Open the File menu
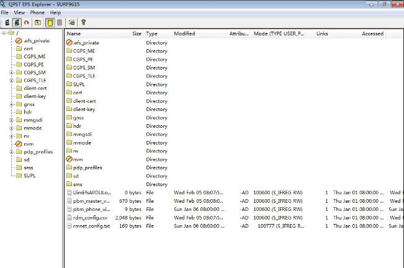Screen dimensions: 404x268 point(5,12)
